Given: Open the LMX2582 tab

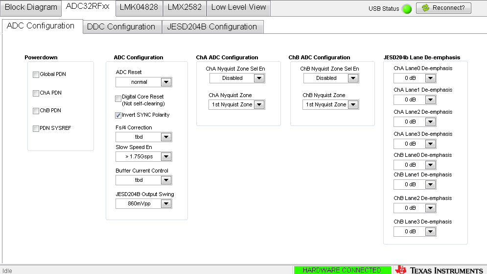Looking at the screenshot, I should pos(185,7).
